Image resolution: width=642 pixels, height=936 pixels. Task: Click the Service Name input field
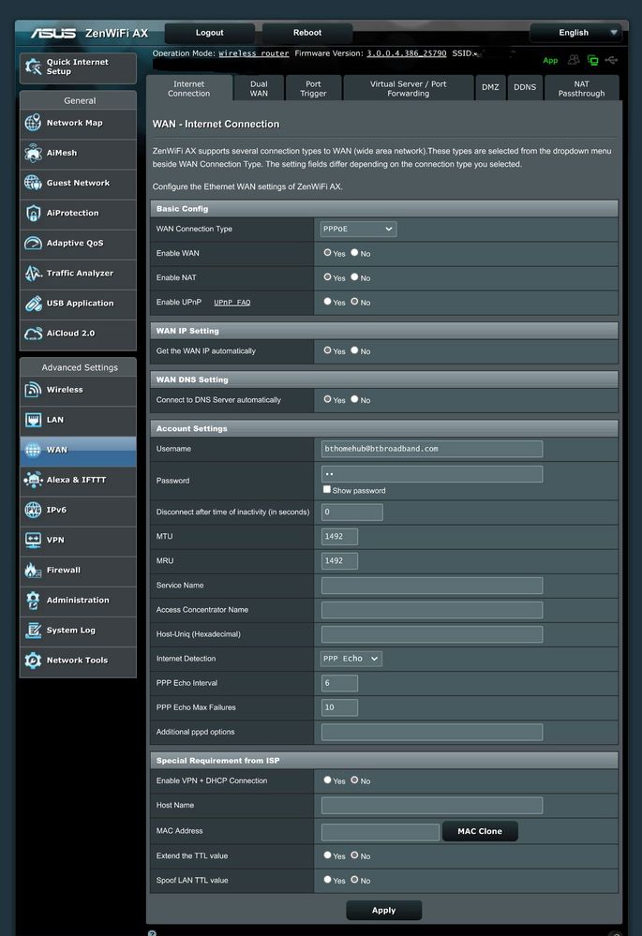431,586
